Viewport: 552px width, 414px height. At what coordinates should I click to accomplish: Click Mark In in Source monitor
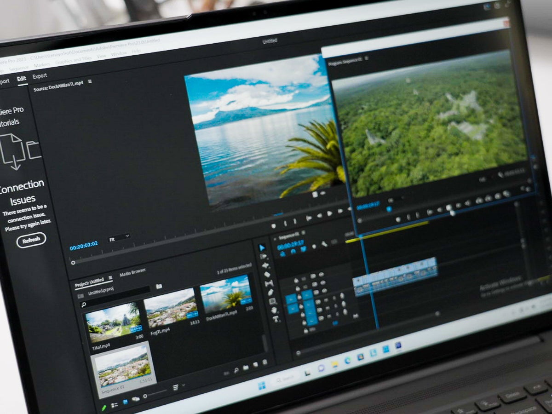coord(285,224)
